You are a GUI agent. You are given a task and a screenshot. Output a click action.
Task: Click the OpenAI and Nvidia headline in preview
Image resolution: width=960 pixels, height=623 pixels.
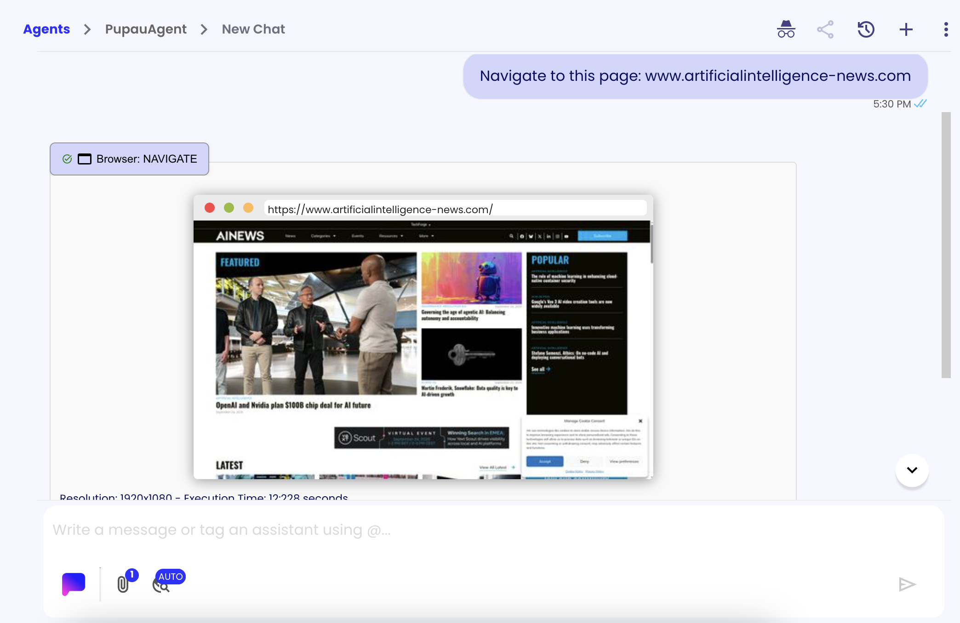coord(293,405)
